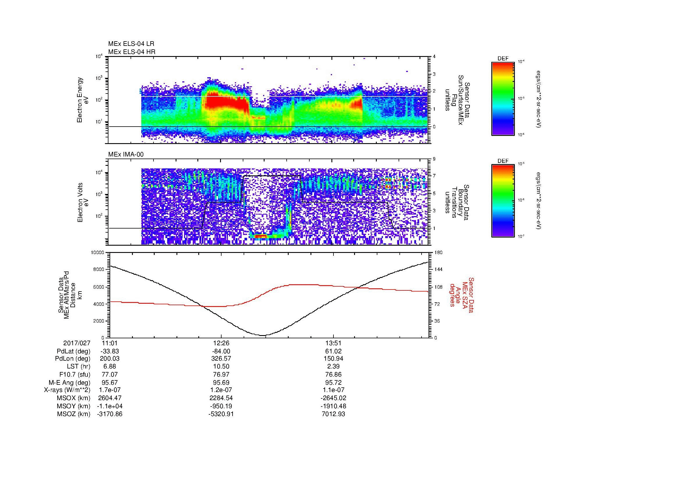680x480 pixels.
Task: Click the 'MEx IMA-00' panel title
Action: pos(126,154)
